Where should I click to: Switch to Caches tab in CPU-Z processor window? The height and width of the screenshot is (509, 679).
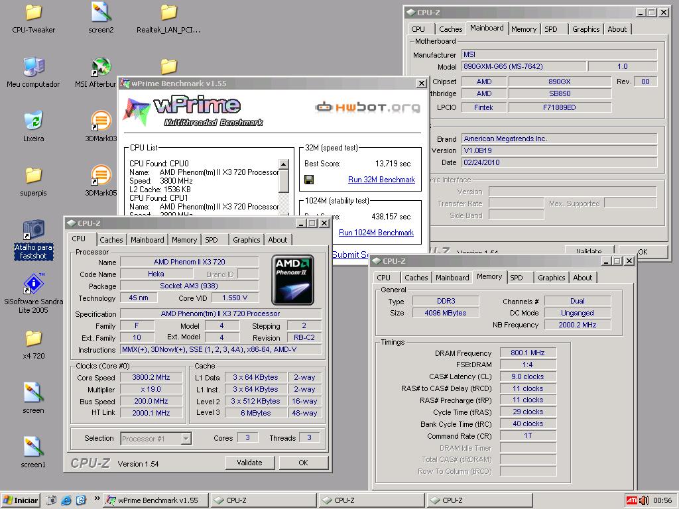pyautogui.click(x=111, y=240)
